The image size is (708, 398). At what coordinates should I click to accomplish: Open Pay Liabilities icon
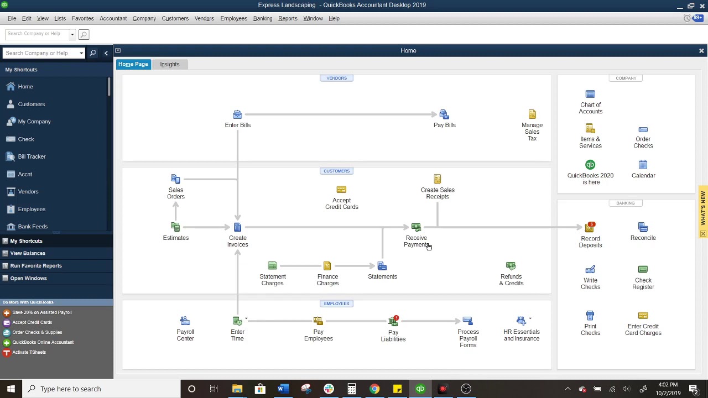coord(393,321)
